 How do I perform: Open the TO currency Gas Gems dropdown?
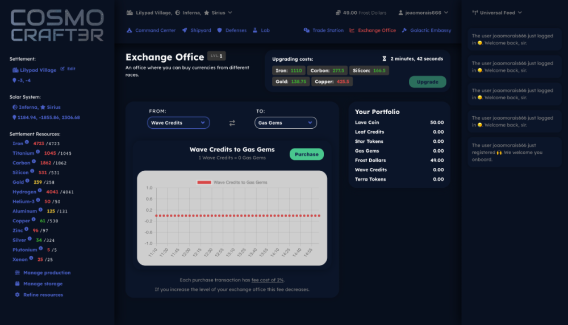point(285,123)
